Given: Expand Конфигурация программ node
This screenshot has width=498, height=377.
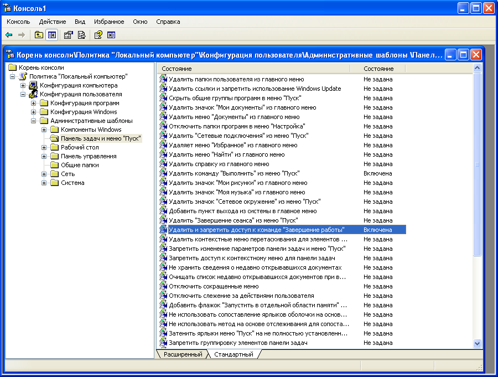Looking at the screenshot, I should coord(33,103).
